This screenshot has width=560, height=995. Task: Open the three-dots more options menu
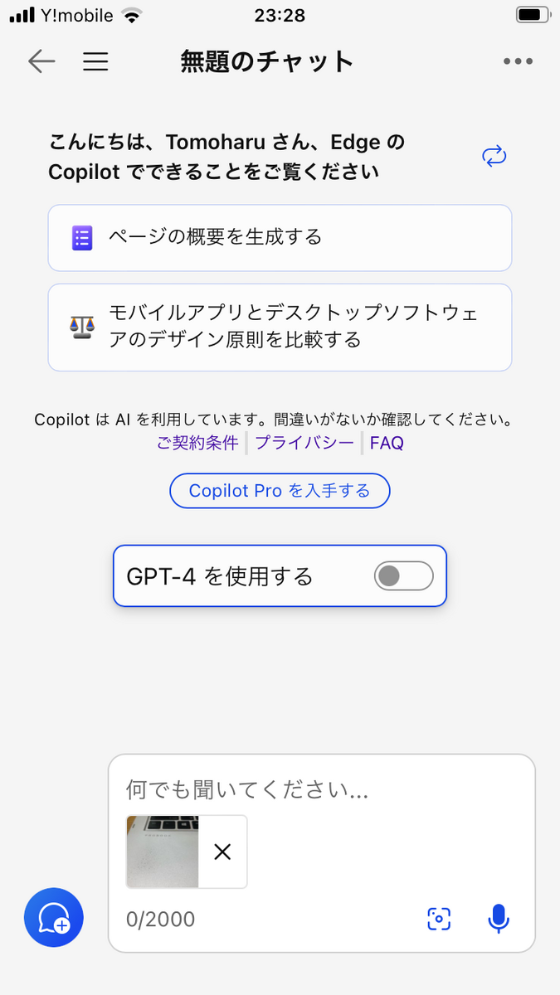coord(518,61)
